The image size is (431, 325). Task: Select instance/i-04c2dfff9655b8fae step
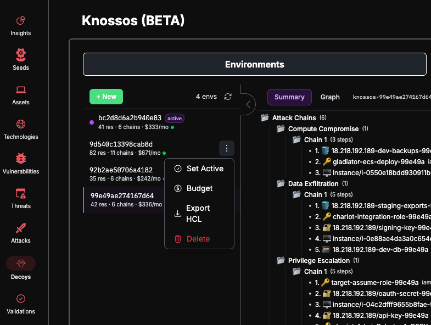pos(373,304)
